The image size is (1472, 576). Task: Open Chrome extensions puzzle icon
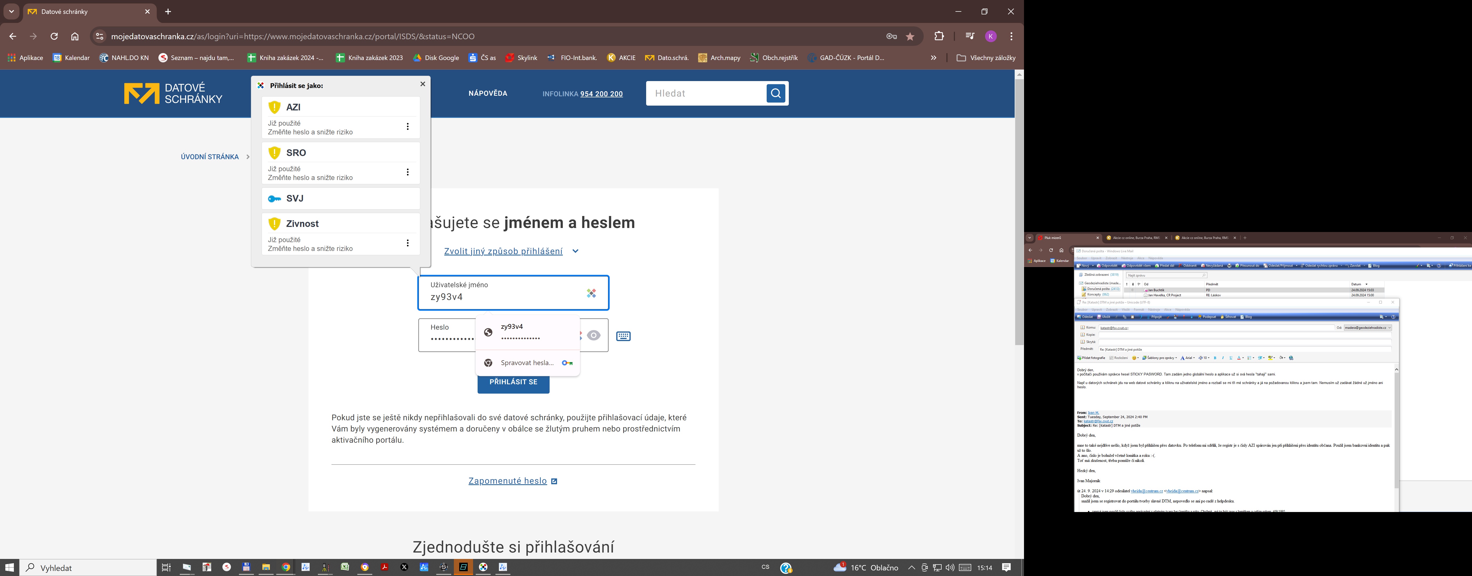point(939,36)
